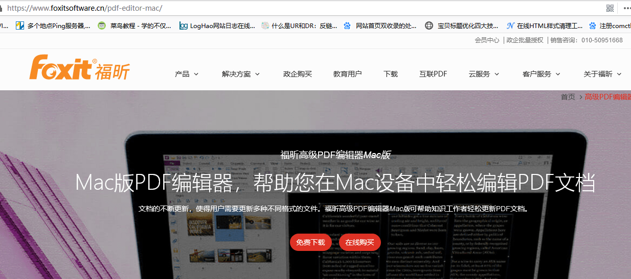The image size is (631, 279).
Task: Click the 销售咨询 phone number text
Action: 587,40
